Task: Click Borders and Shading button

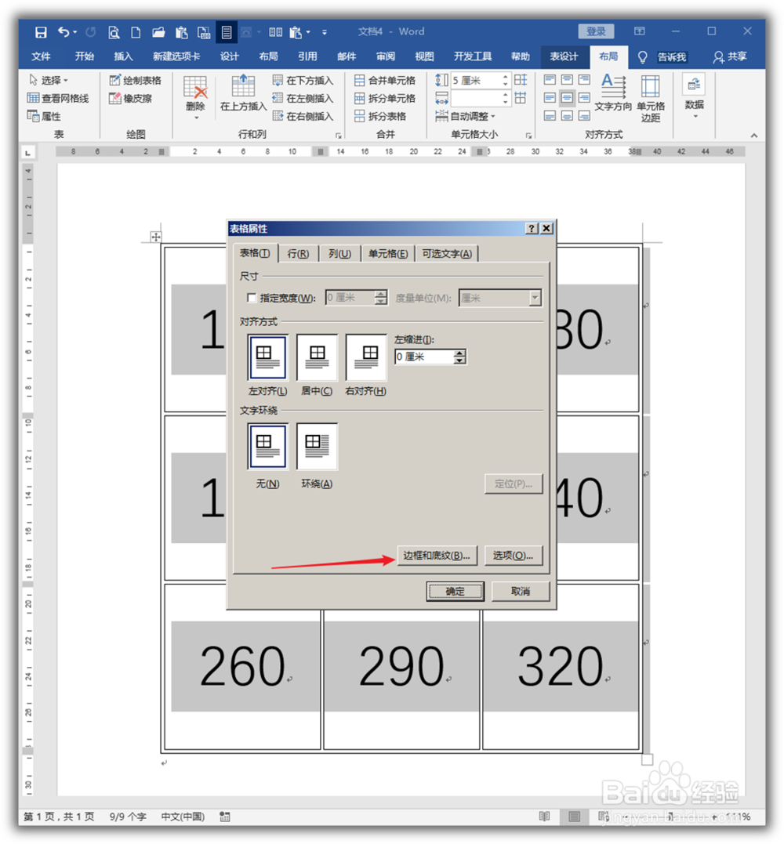Action: tap(437, 556)
